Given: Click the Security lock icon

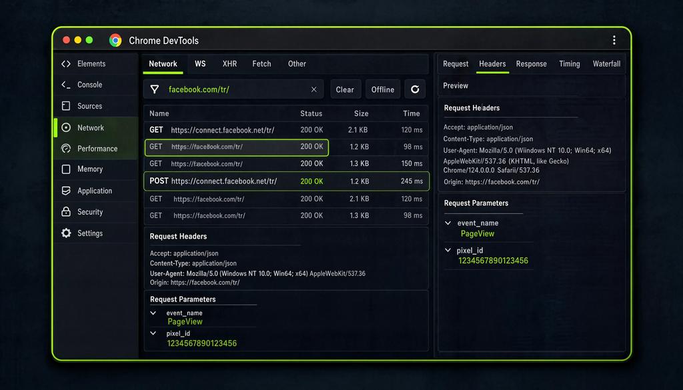Looking at the screenshot, I should pos(66,212).
